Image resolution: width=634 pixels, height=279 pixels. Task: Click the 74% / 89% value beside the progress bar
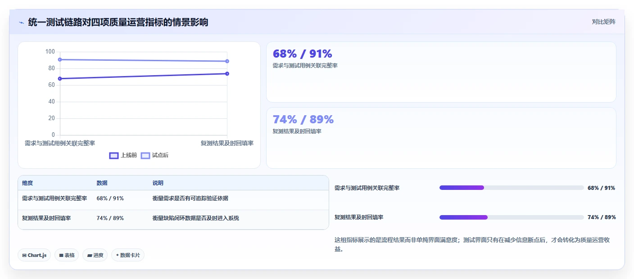click(x=601, y=217)
